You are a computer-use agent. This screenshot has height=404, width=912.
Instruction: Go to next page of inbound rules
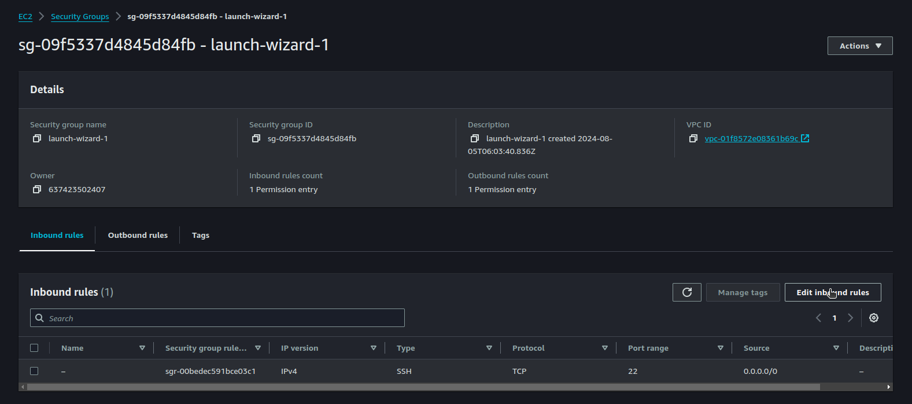850,318
